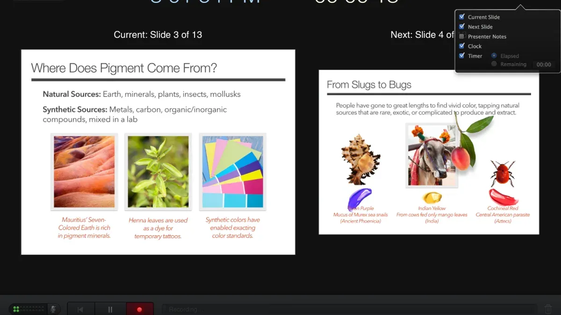Screen dimensions: 561x315
Task: Select the Elapsed timer radio button
Action: [x=494, y=56]
